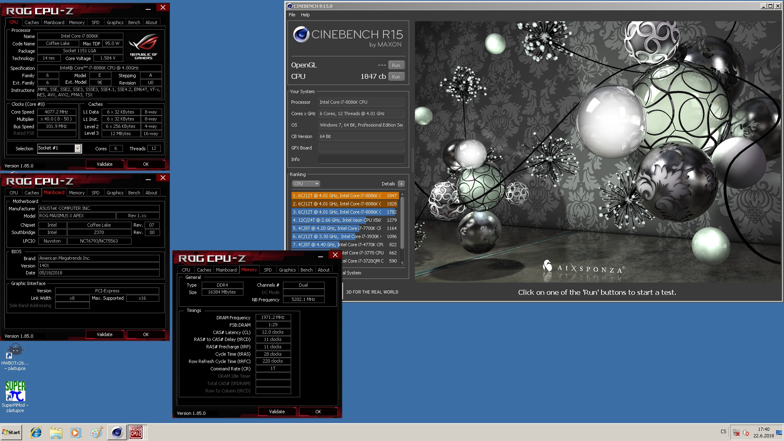The width and height of the screenshot is (784, 441).
Task: Switch to Memory tab in top CPU-Z window
Action: (x=77, y=22)
